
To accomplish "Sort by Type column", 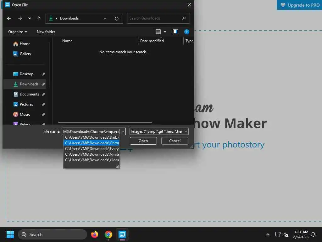I will tap(189, 41).
